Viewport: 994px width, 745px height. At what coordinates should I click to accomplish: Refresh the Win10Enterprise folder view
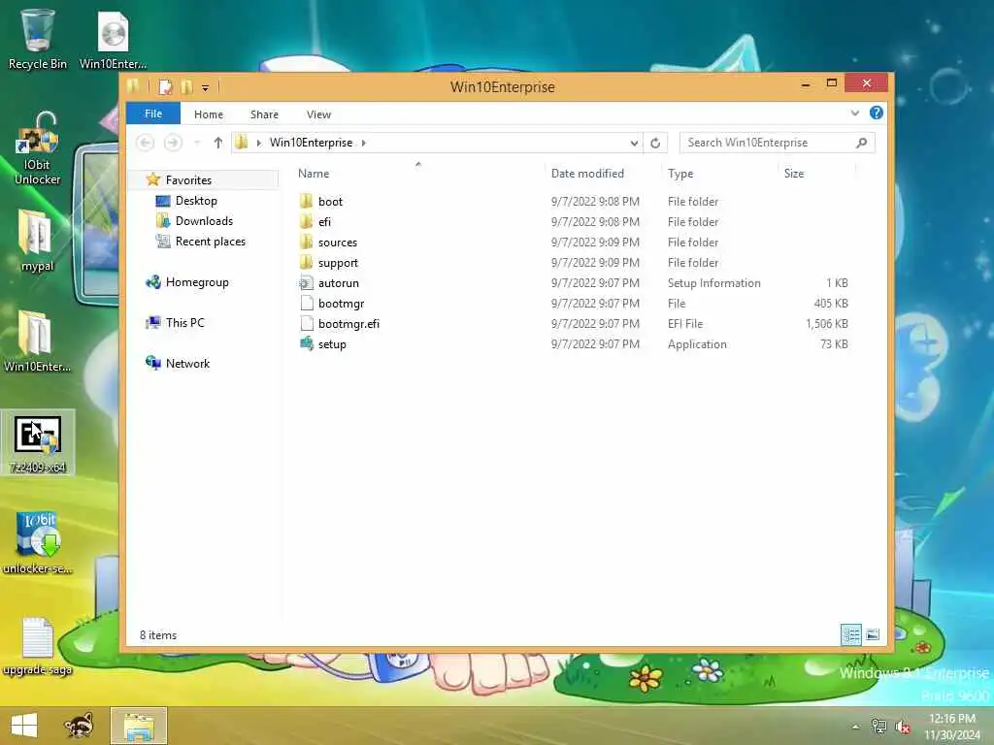click(655, 144)
